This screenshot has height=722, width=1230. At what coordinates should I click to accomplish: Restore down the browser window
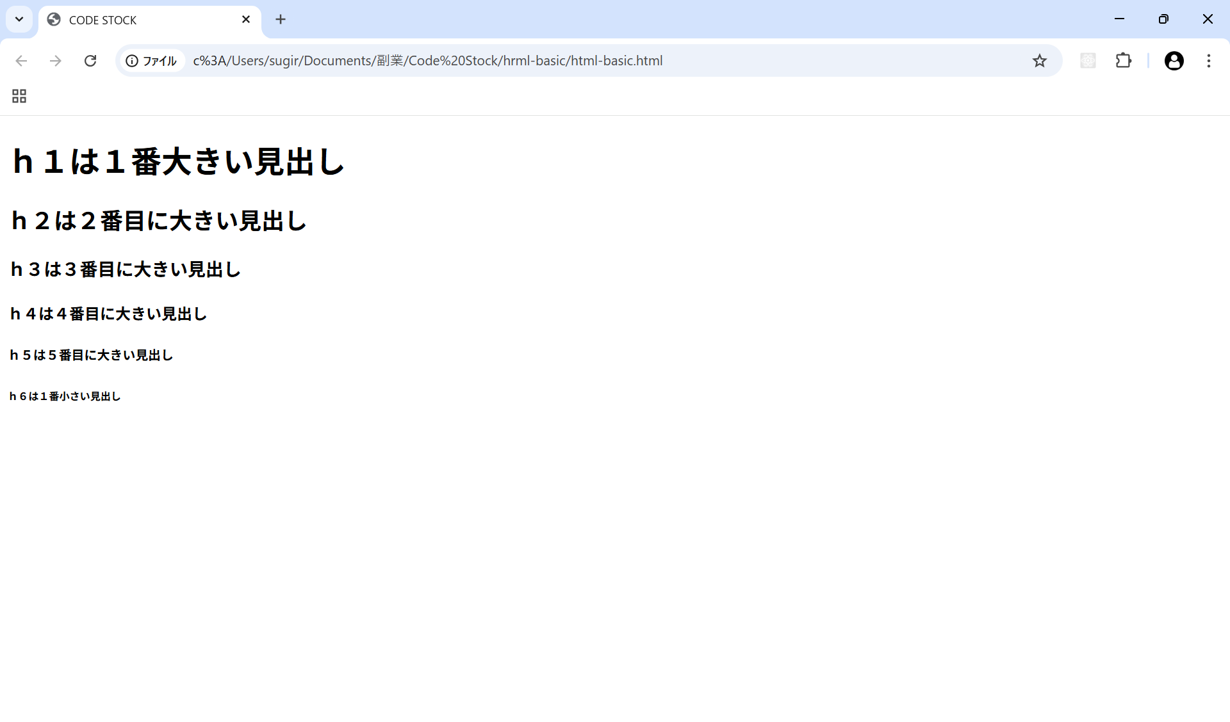[x=1163, y=19]
